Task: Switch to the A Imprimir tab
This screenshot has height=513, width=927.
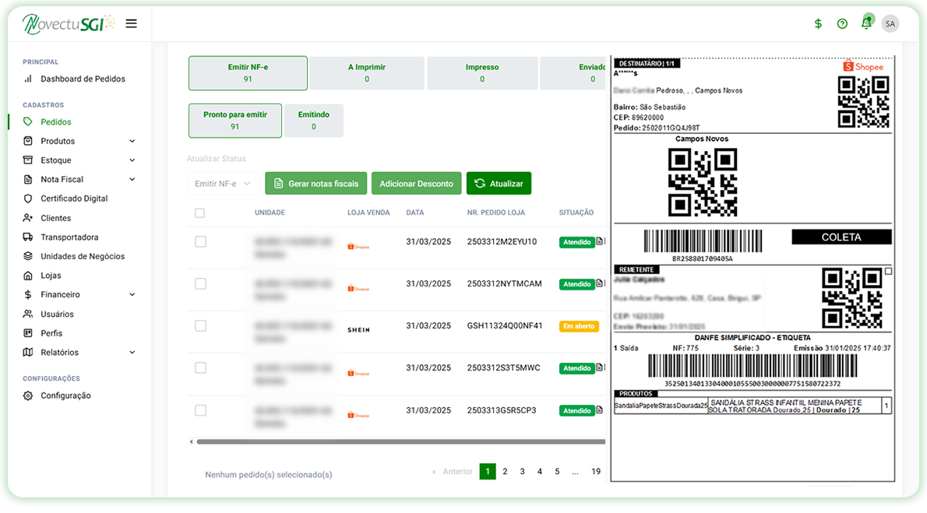Action: [366, 73]
